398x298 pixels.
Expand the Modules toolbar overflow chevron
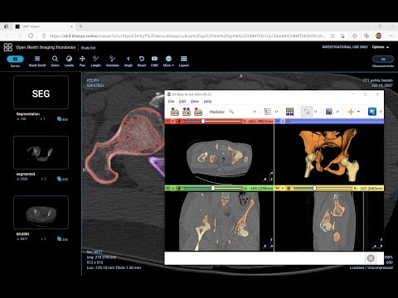255,112
